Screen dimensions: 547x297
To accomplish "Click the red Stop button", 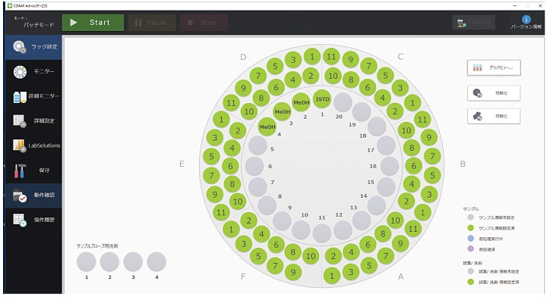I will [204, 23].
